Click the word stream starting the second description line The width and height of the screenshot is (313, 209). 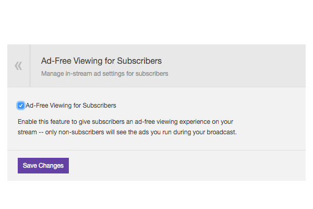(x=27, y=132)
